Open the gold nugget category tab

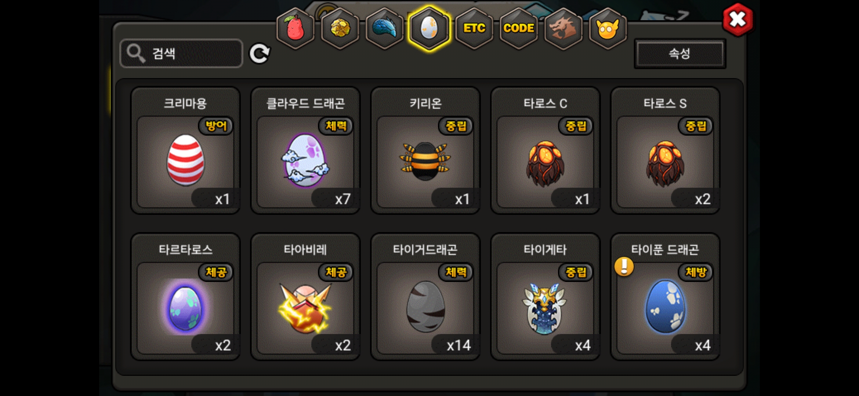(x=340, y=29)
